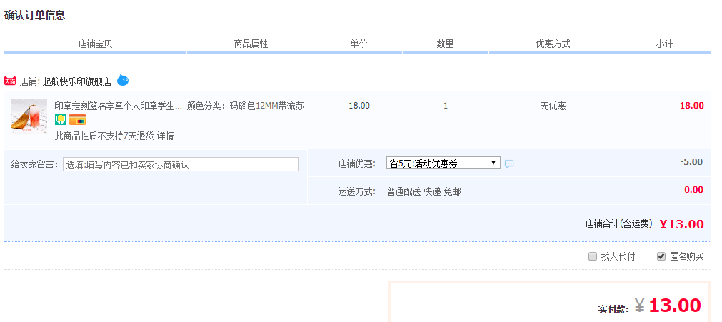Click the 实付款 total amount 13.00

point(675,306)
